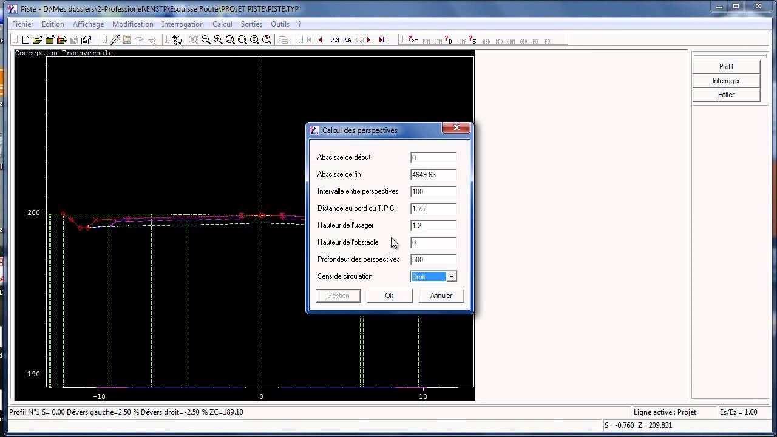Click the yellow Open folder icon
The width and height of the screenshot is (777, 437).
37,40
